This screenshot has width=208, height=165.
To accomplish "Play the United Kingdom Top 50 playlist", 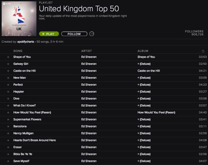I will pos(49,34).
